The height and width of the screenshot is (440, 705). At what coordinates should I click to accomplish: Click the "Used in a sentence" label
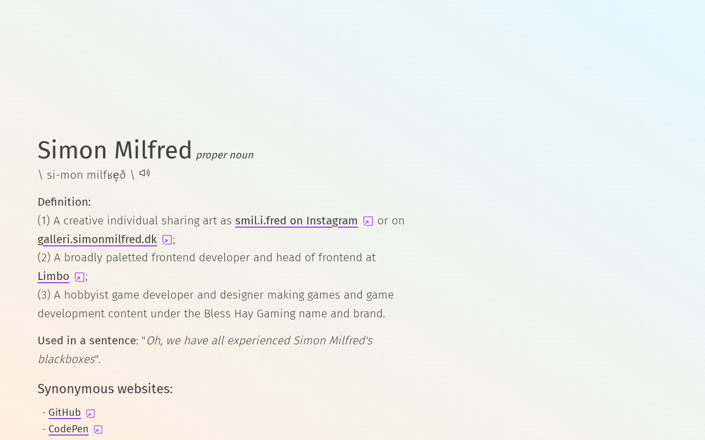tap(87, 340)
